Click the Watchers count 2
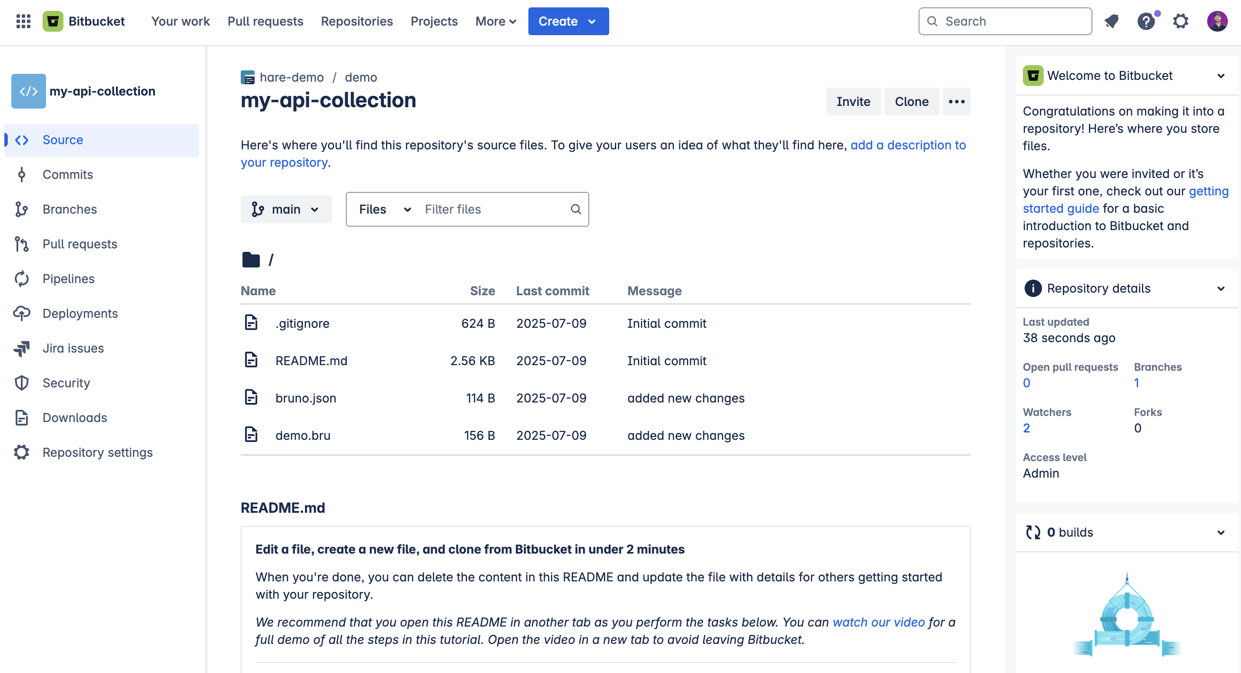 pyautogui.click(x=1026, y=429)
